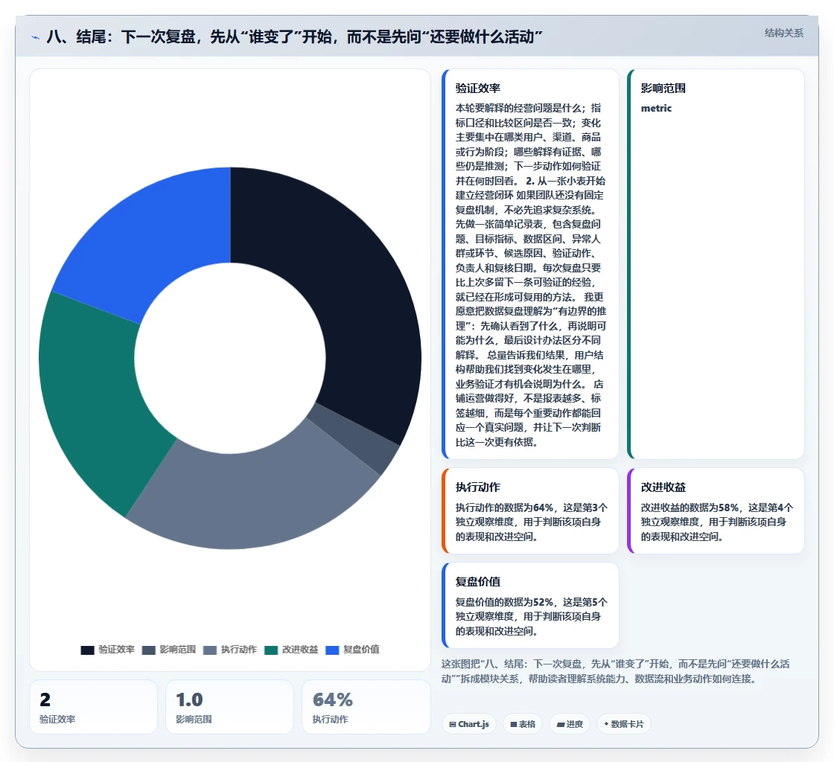Select the 表格 tag chip
The height and width of the screenshot is (762, 834).
coord(522,724)
